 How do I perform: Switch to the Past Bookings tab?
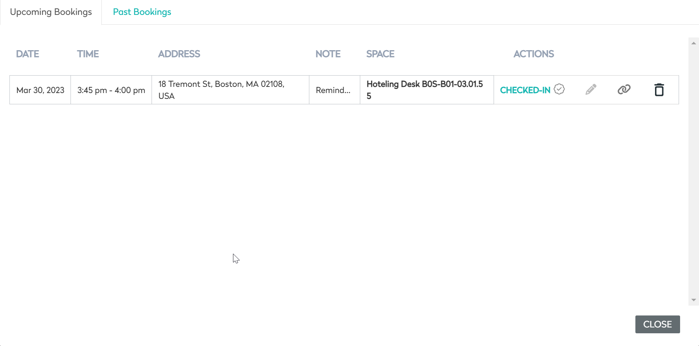tap(142, 12)
